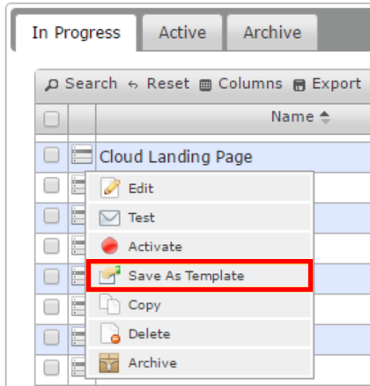Switch to the Archive tab
This screenshot has width=370, height=386.
click(272, 33)
